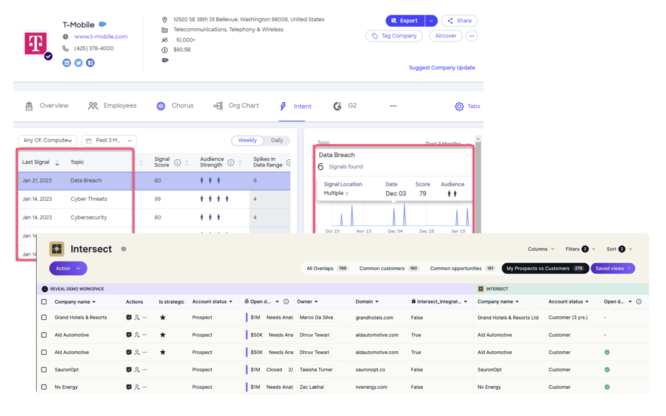666x416 pixels.
Task: Click info icon at far right of Intersect columns
Action: [x=639, y=302]
